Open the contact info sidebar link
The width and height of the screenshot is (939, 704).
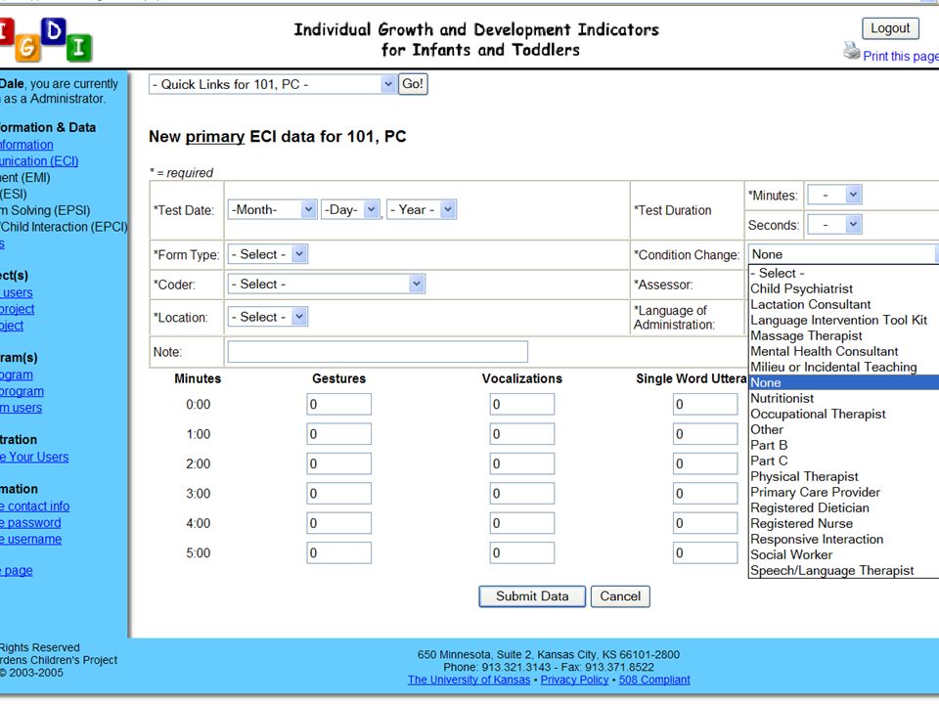tap(35, 506)
